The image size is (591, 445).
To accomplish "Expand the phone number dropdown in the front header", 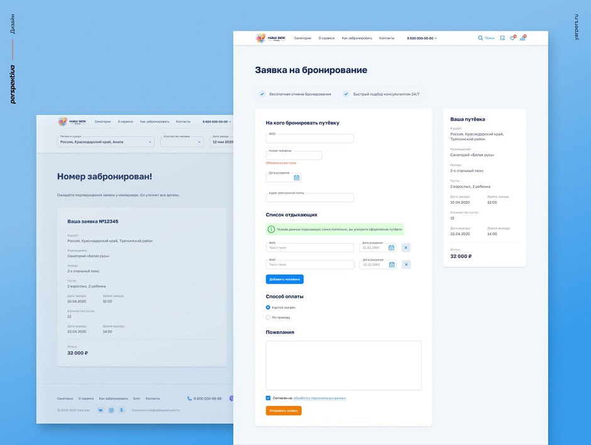I will (436, 38).
